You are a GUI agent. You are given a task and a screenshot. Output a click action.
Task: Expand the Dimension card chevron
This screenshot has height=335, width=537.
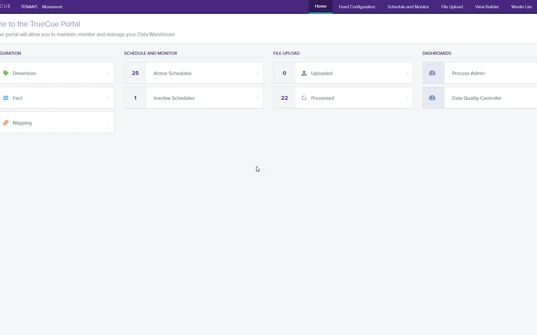tap(109, 73)
